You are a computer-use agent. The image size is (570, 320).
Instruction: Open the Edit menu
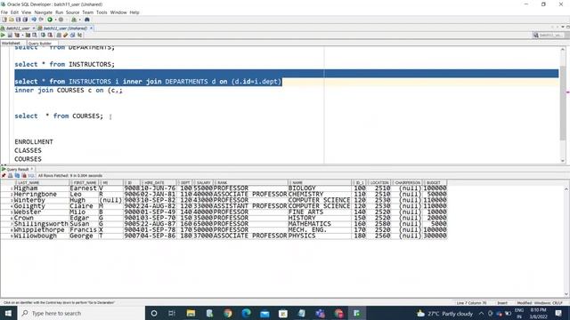pos(14,12)
